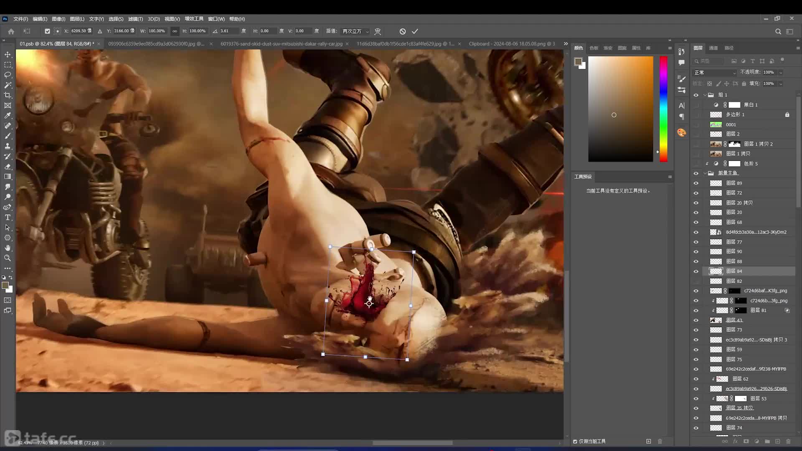
Task: Select the Eraser tool
Action: click(8, 166)
